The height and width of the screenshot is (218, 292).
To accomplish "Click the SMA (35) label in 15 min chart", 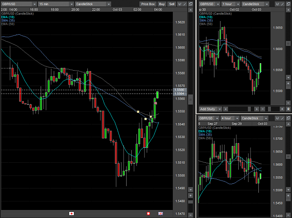I will [x=8, y=21].
